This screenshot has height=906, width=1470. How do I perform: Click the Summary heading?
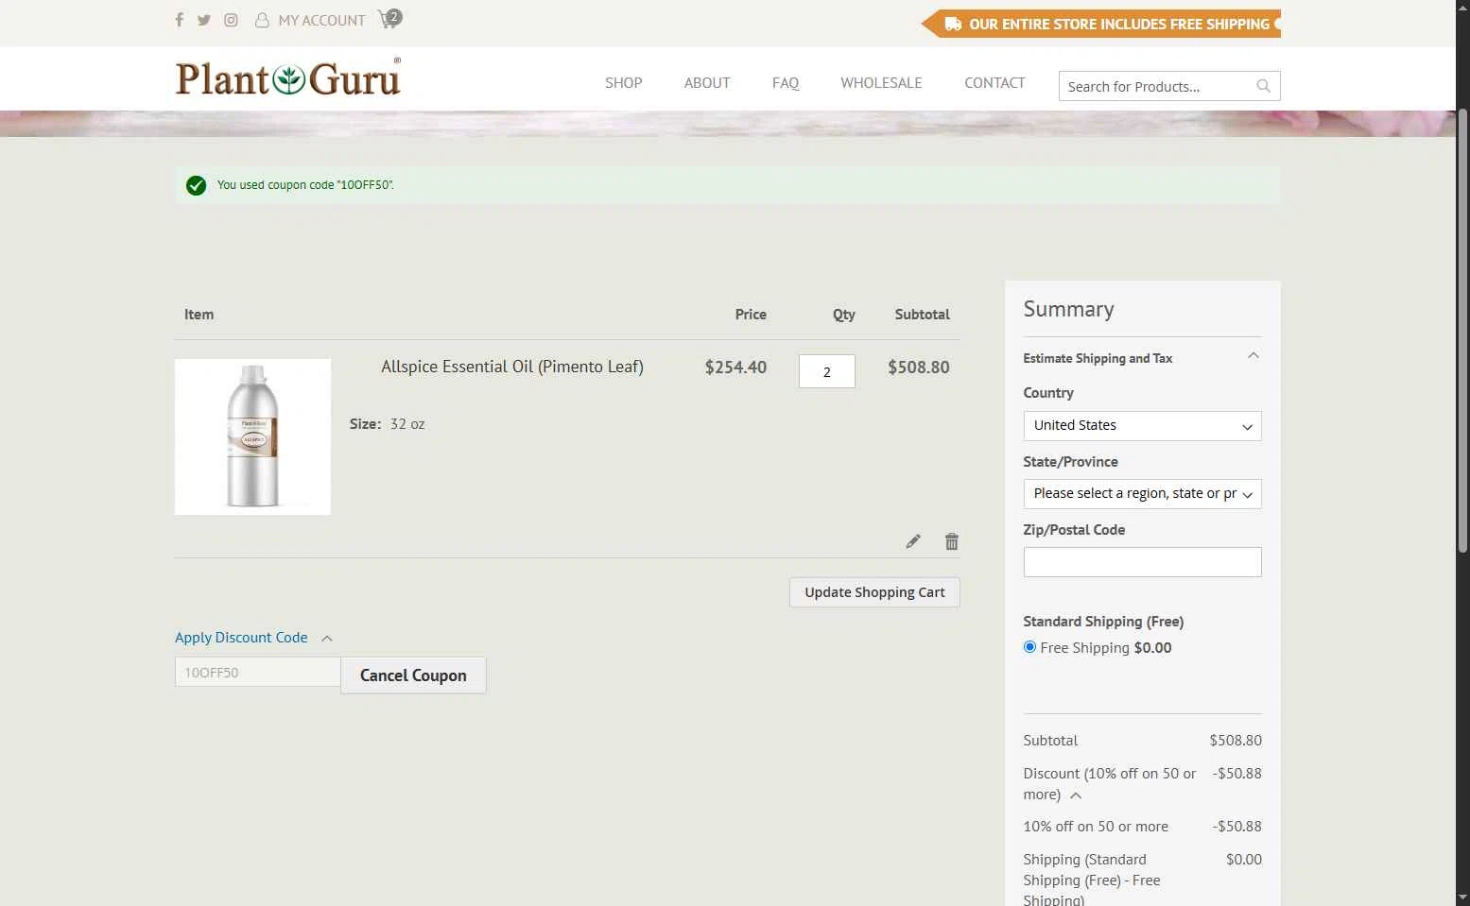click(1068, 309)
